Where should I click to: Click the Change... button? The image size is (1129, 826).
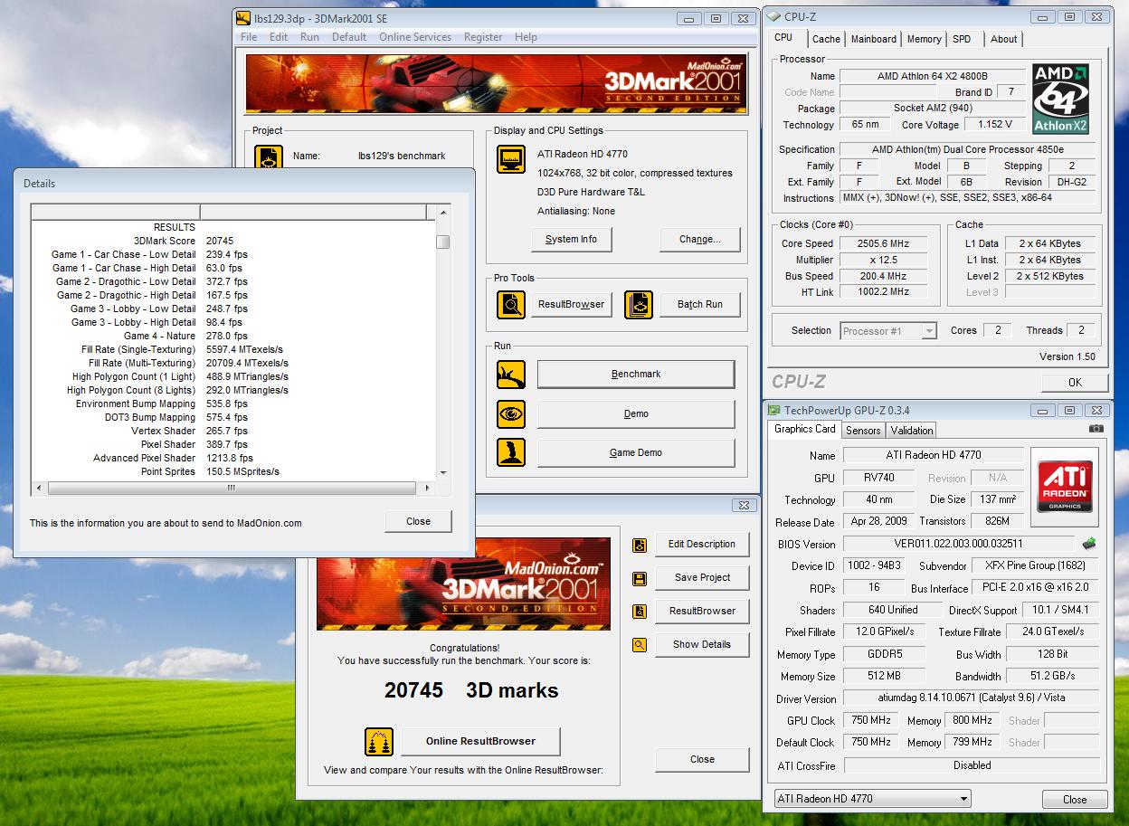pyautogui.click(x=700, y=240)
